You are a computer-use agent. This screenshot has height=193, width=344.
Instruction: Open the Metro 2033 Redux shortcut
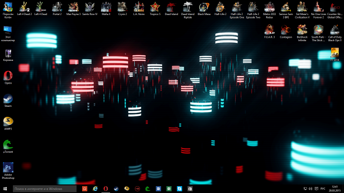tap(270, 10)
